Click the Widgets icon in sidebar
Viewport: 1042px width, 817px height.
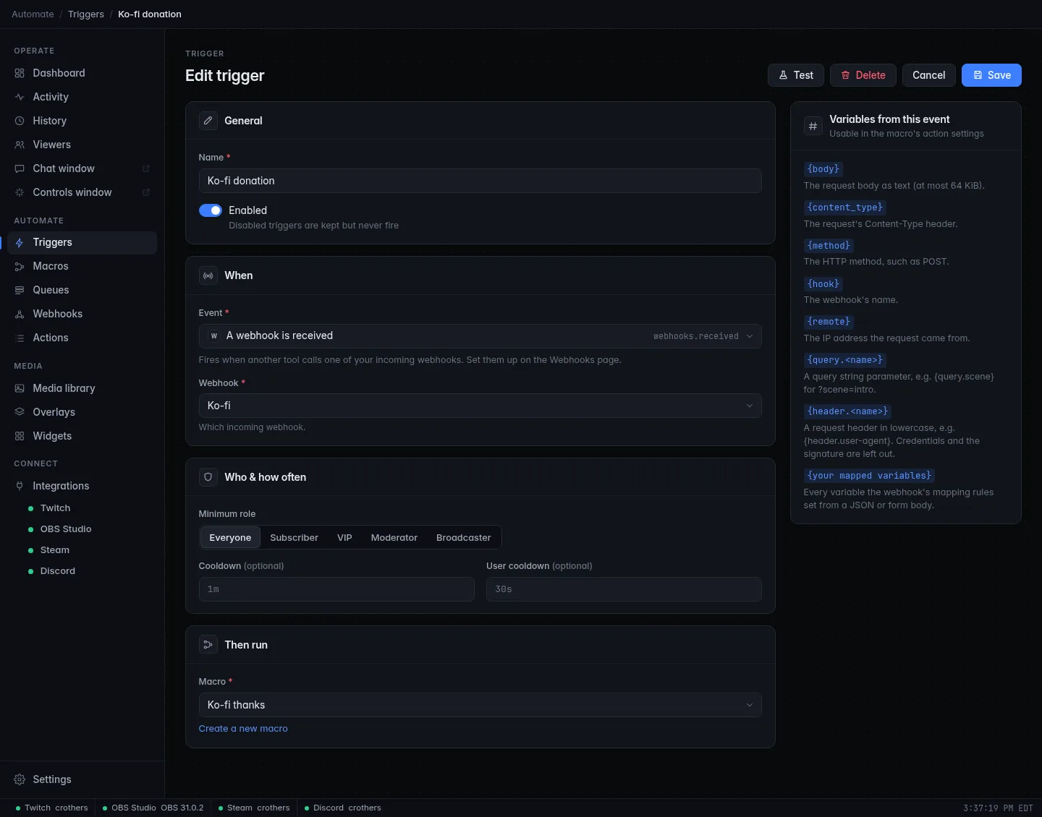[20, 436]
